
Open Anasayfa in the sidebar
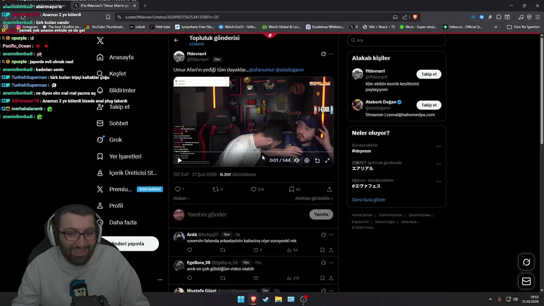(115, 57)
